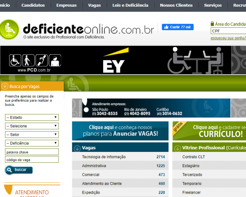This screenshot has width=246, height=197.
Task: Select the Atendimento ao Cliente vagas row
Action: coord(120,184)
